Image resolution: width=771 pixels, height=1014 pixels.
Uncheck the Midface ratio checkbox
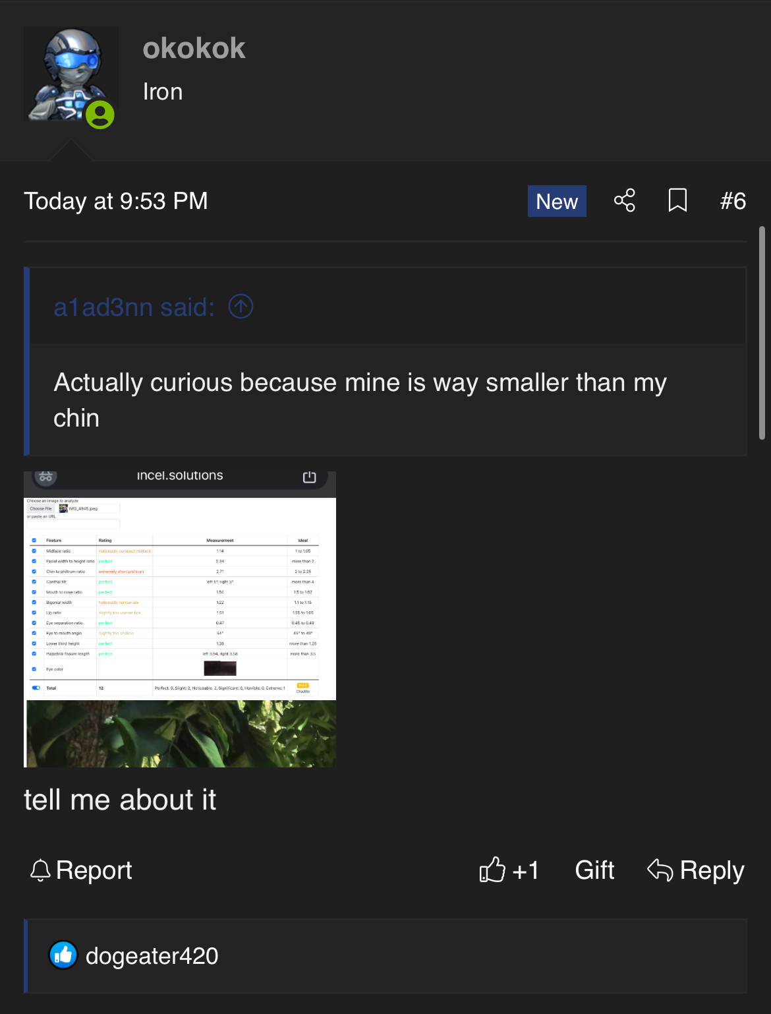(x=34, y=551)
